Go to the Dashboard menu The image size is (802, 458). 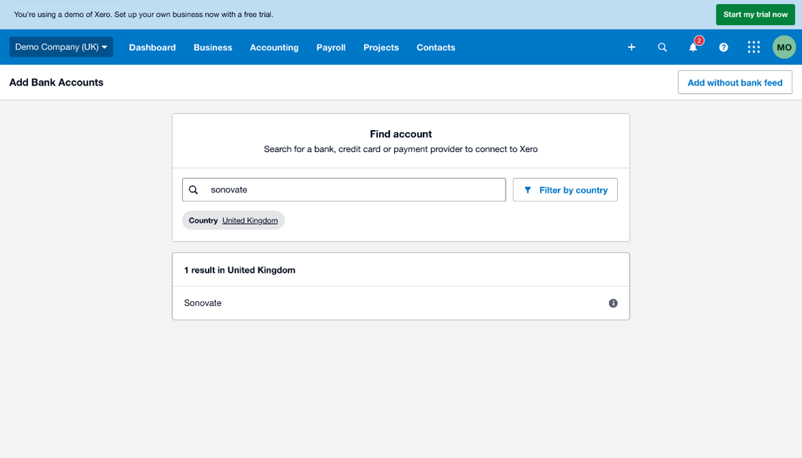(152, 47)
